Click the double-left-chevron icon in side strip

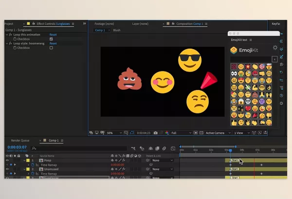pyautogui.click(x=281, y=41)
